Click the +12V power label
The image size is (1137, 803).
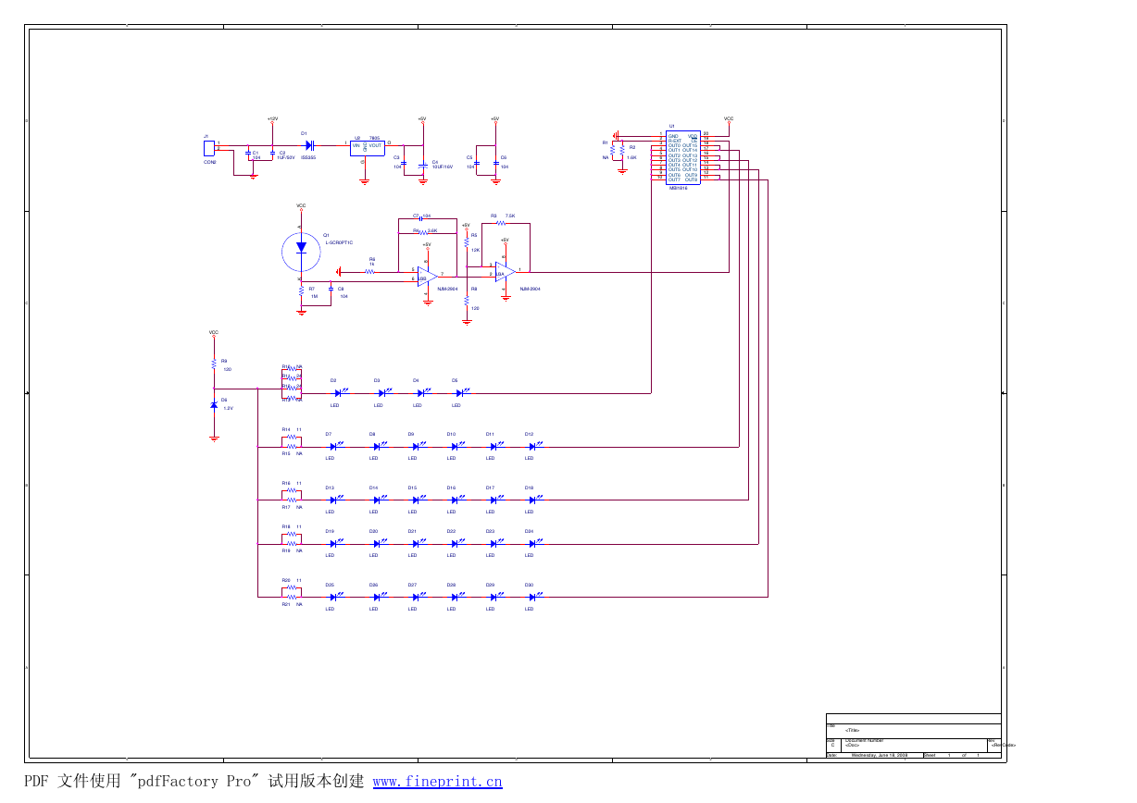tap(272, 118)
